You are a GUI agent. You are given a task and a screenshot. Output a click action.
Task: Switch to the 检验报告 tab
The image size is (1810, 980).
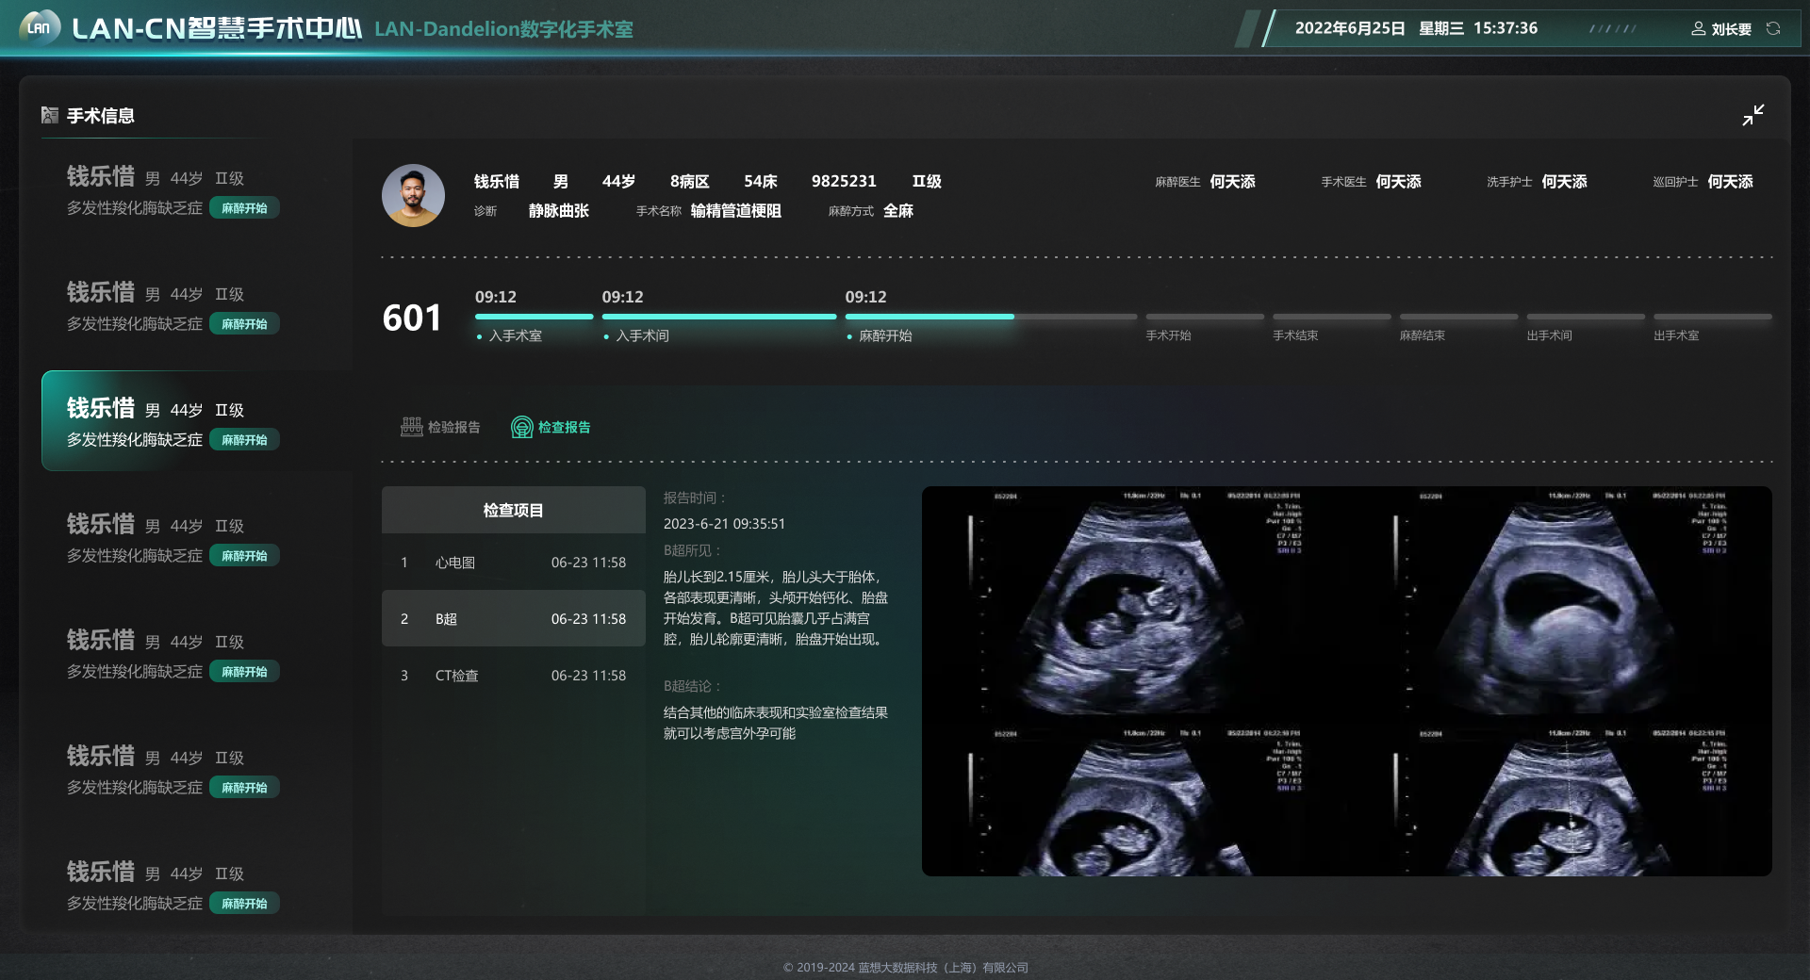point(440,427)
